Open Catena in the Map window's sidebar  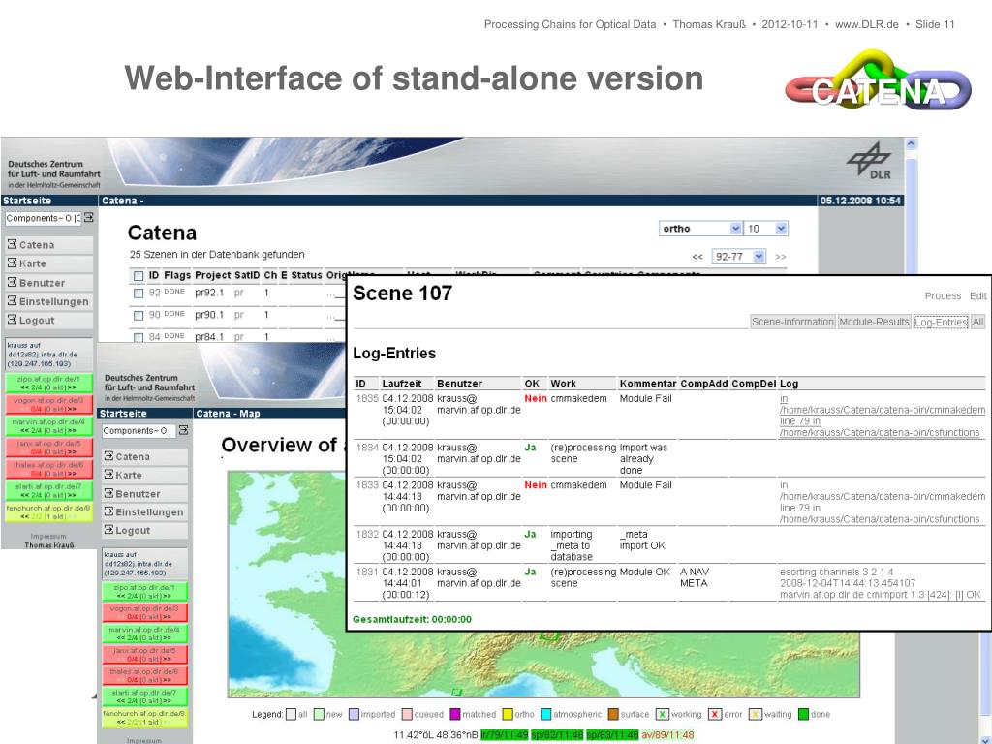point(145,457)
